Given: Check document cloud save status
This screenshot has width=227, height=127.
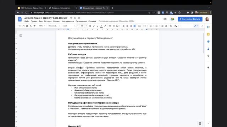Looking at the screenshot, I should 79,18.
